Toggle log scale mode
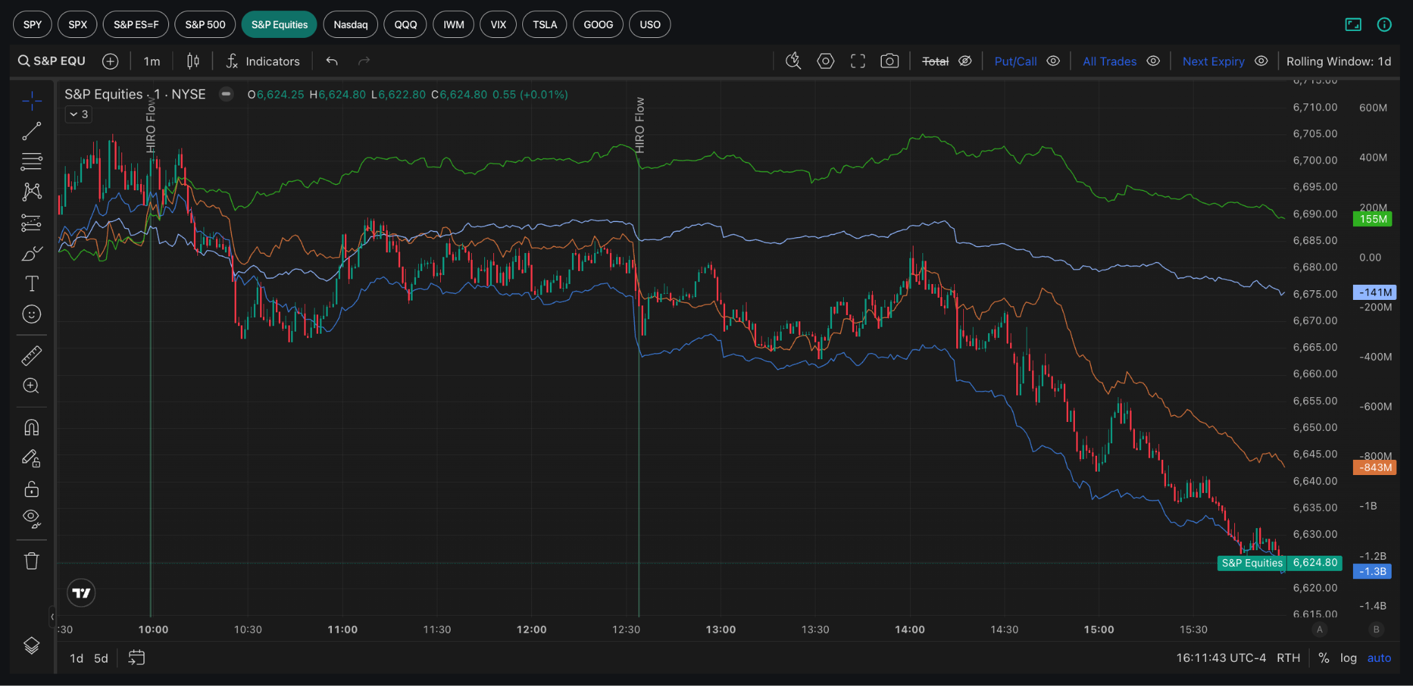This screenshot has width=1413, height=686. 1348,658
